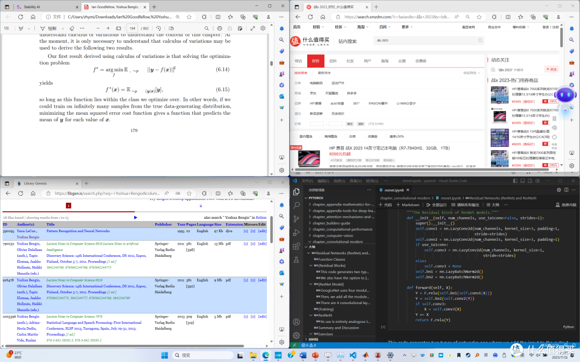The image size is (580, 362).
Task: Select 最新排序 sort option
Action: pos(324,73)
